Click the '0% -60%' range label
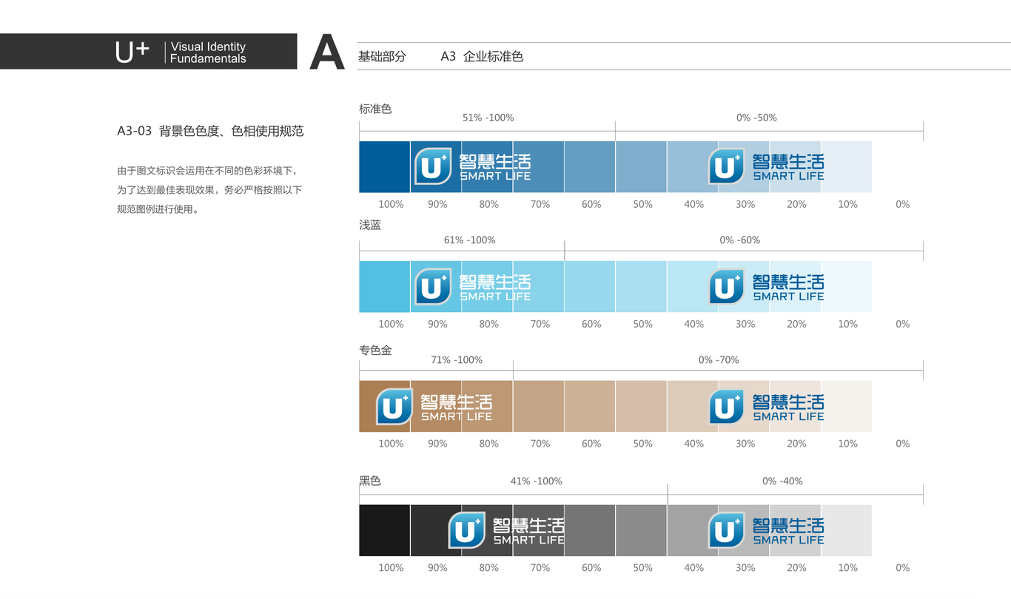Screen dimensions: 1011x599 coord(739,240)
